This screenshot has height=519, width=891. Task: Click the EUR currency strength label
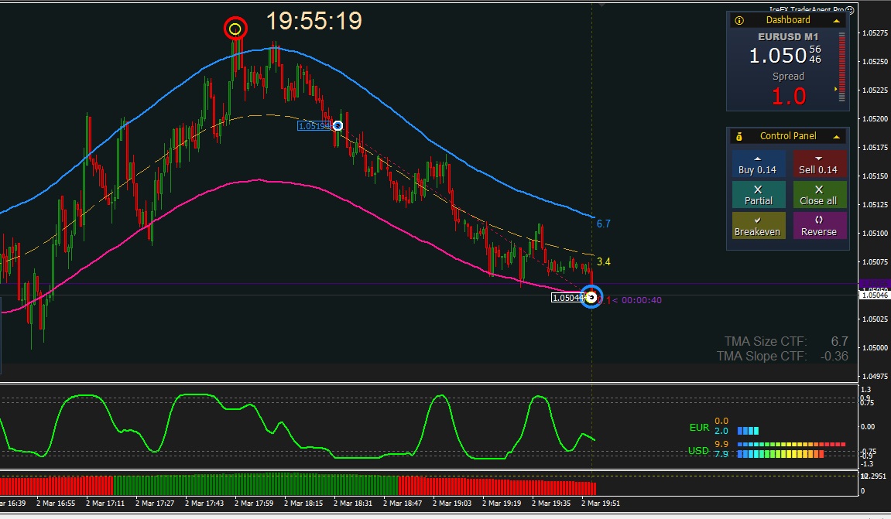(699, 428)
